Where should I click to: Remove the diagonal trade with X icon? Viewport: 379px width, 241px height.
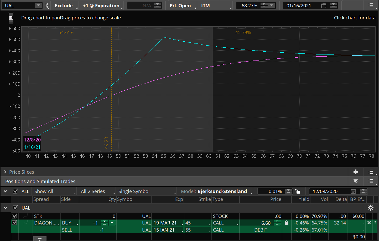(369, 223)
